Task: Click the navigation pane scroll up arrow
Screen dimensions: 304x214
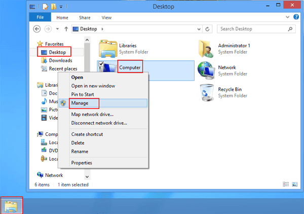Action: pos(87,40)
